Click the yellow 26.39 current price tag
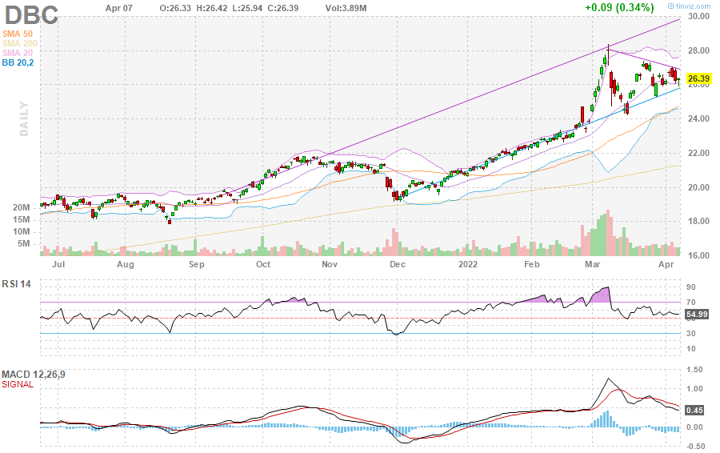 coord(698,78)
